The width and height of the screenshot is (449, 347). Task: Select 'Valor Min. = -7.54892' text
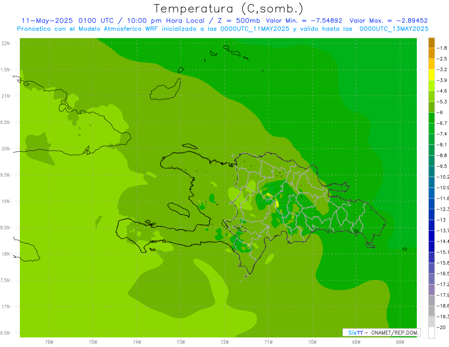[x=304, y=21]
